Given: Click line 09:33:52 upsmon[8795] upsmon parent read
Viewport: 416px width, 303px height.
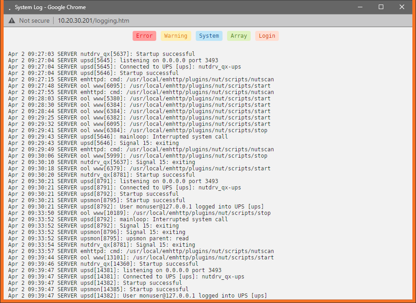Looking at the screenshot, I should (98, 238).
